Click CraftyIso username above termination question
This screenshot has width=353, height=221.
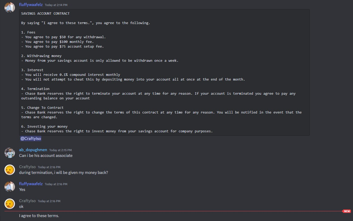pyautogui.click(x=27, y=167)
